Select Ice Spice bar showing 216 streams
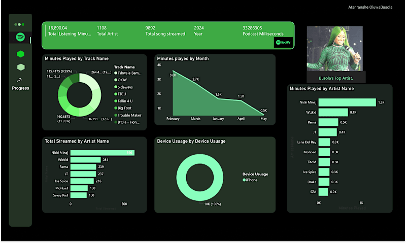406x243 pixels. tap(82, 181)
